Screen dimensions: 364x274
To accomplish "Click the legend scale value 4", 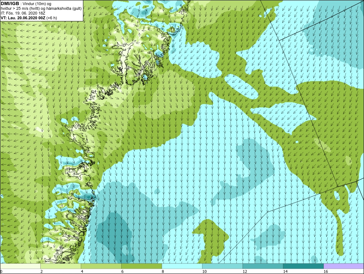I will point(82,271).
